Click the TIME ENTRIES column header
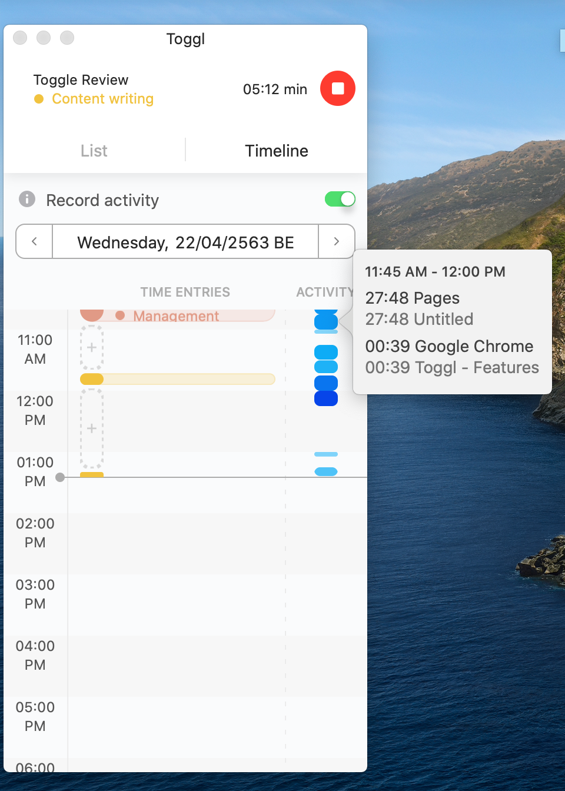Image resolution: width=565 pixels, height=791 pixels. [x=185, y=292]
